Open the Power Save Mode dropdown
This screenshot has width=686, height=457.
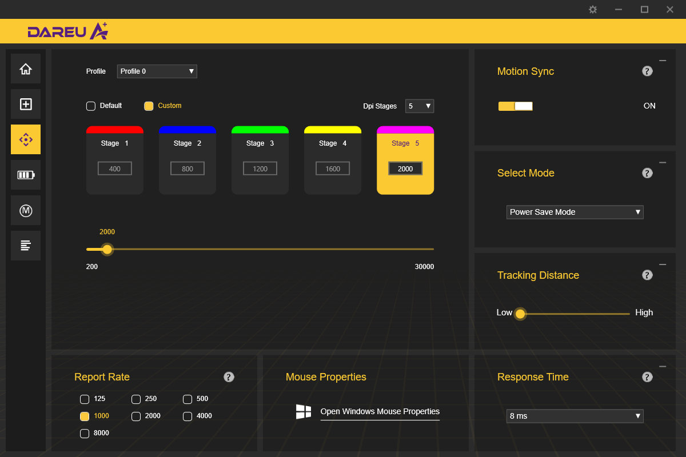tap(575, 212)
